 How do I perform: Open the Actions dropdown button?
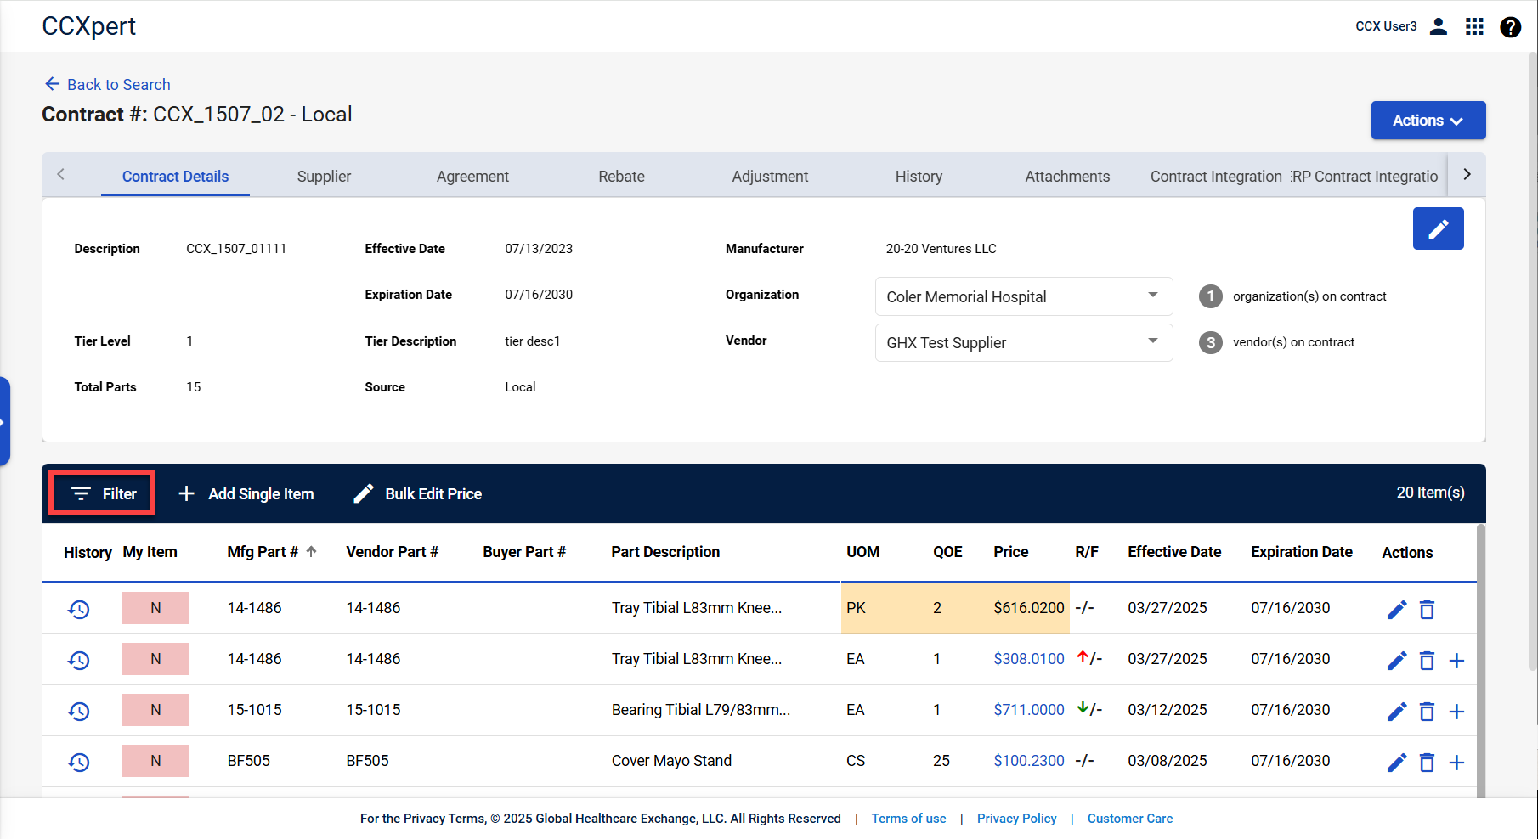pyautogui.click(x=1428, y=121)
